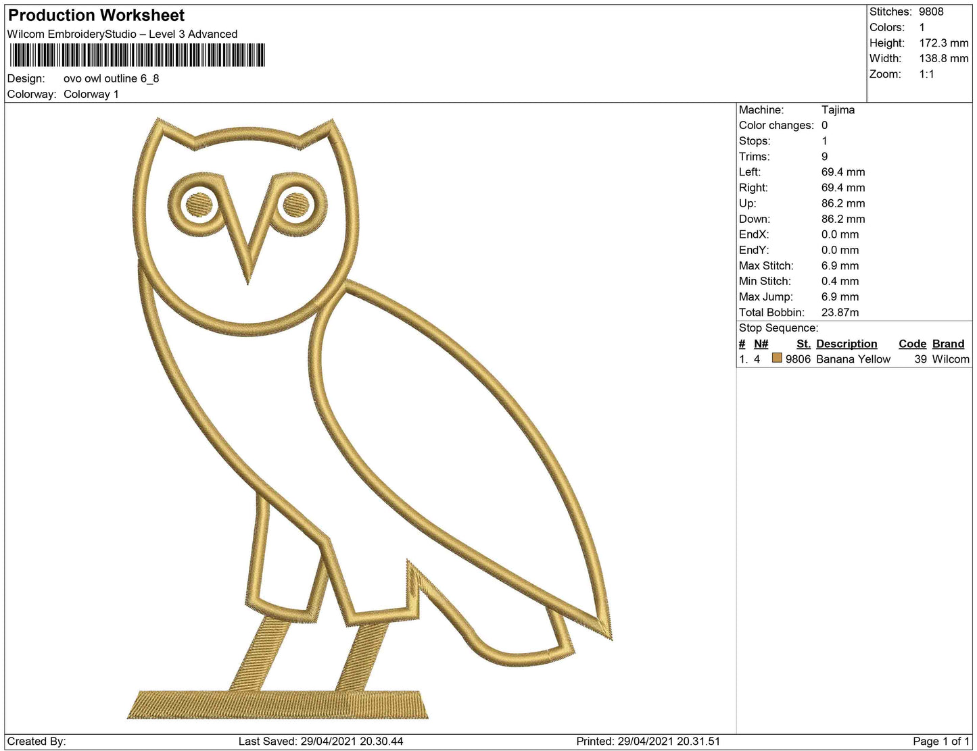The height and width of the screenshot is (751, 977).
Task: Select the Max Stitch value "6.9 mm"
Action: coord(840,265)
